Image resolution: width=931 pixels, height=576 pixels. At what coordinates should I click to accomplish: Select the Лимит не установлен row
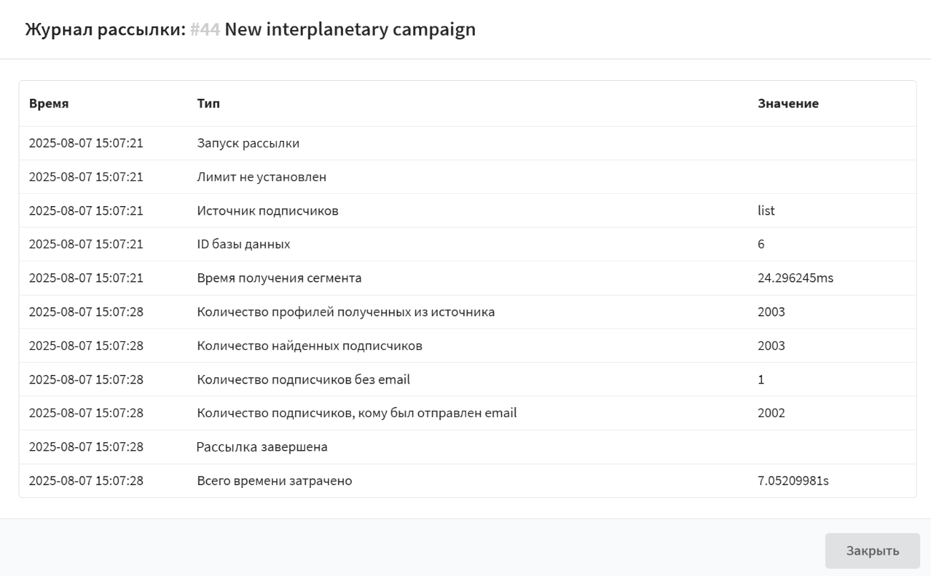pos(261,177)
